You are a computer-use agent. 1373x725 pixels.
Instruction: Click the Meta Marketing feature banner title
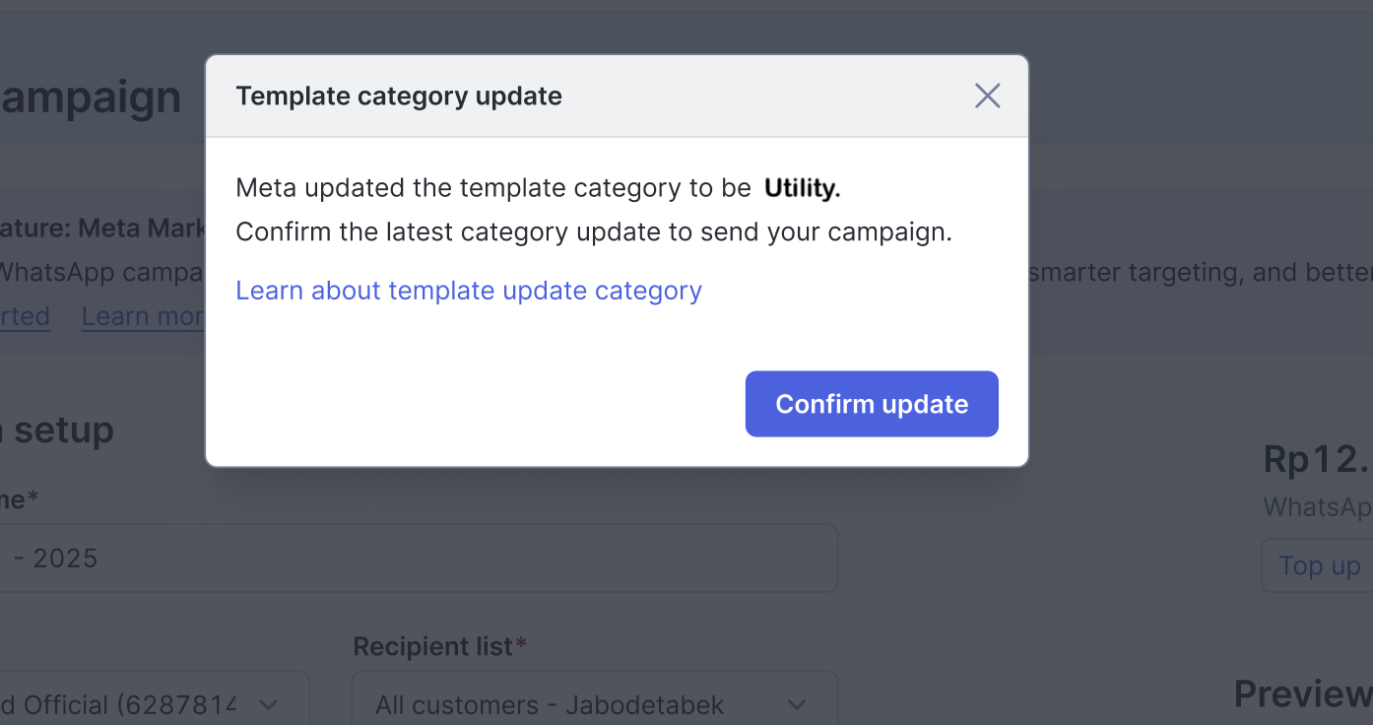(x=102, y=229)
